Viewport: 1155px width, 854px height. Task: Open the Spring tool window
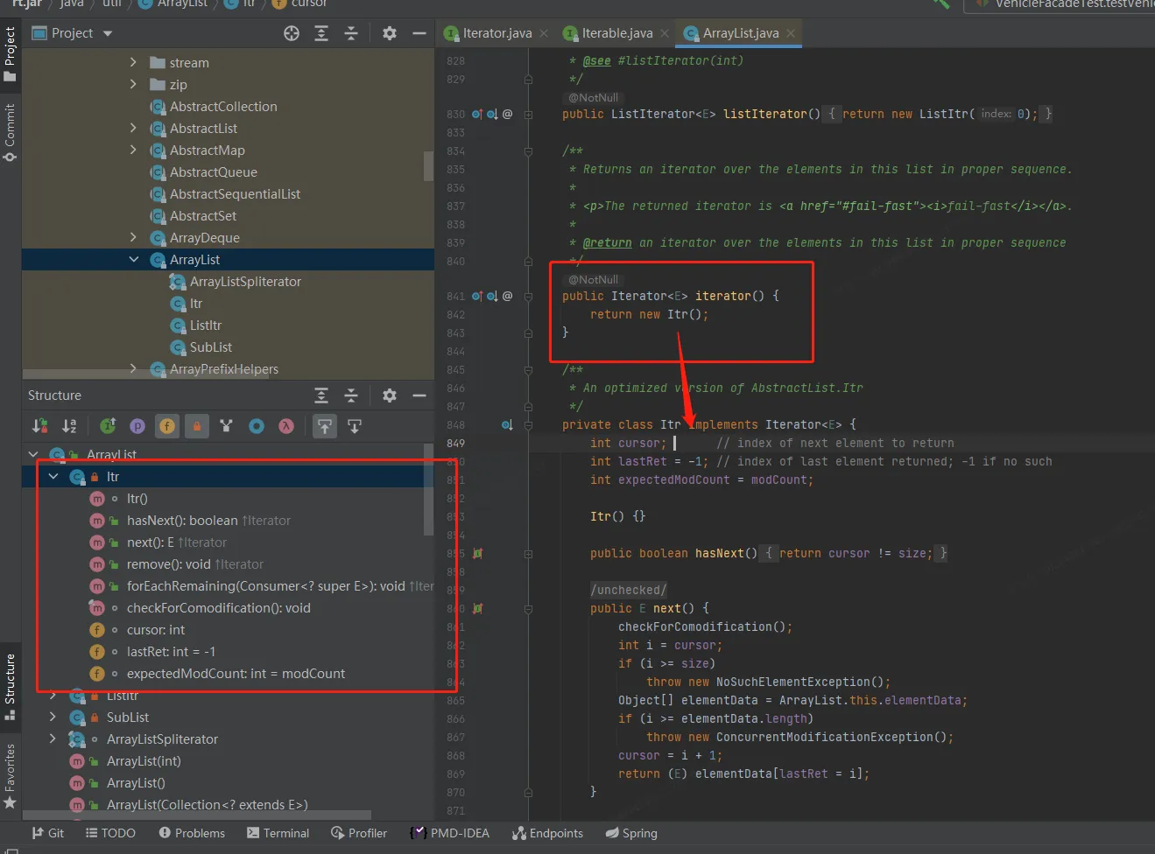click(x=631, y=833)
